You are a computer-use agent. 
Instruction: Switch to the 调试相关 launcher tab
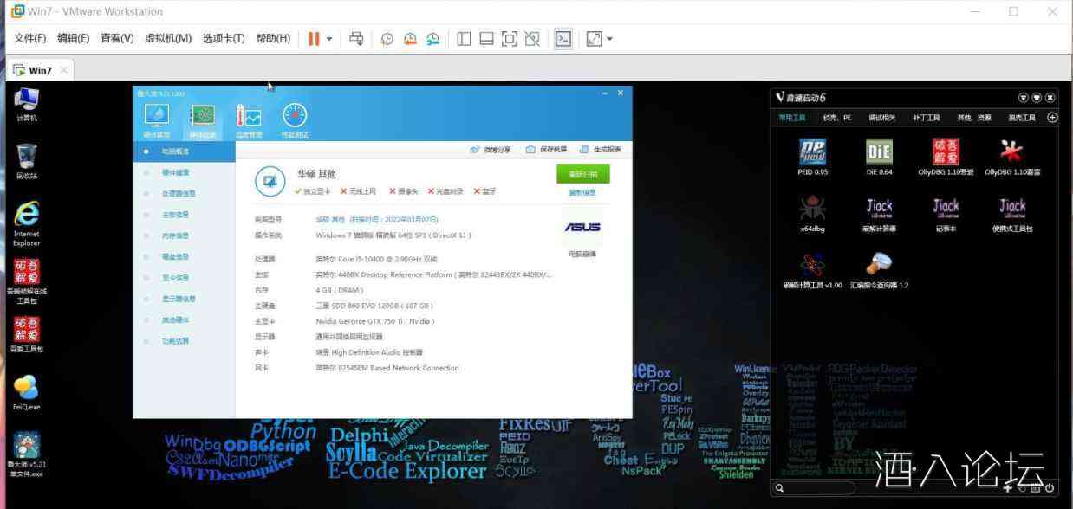(x=882, y=118)
